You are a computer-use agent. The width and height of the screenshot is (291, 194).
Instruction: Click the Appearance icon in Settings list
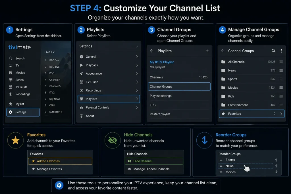click(81, 74)
